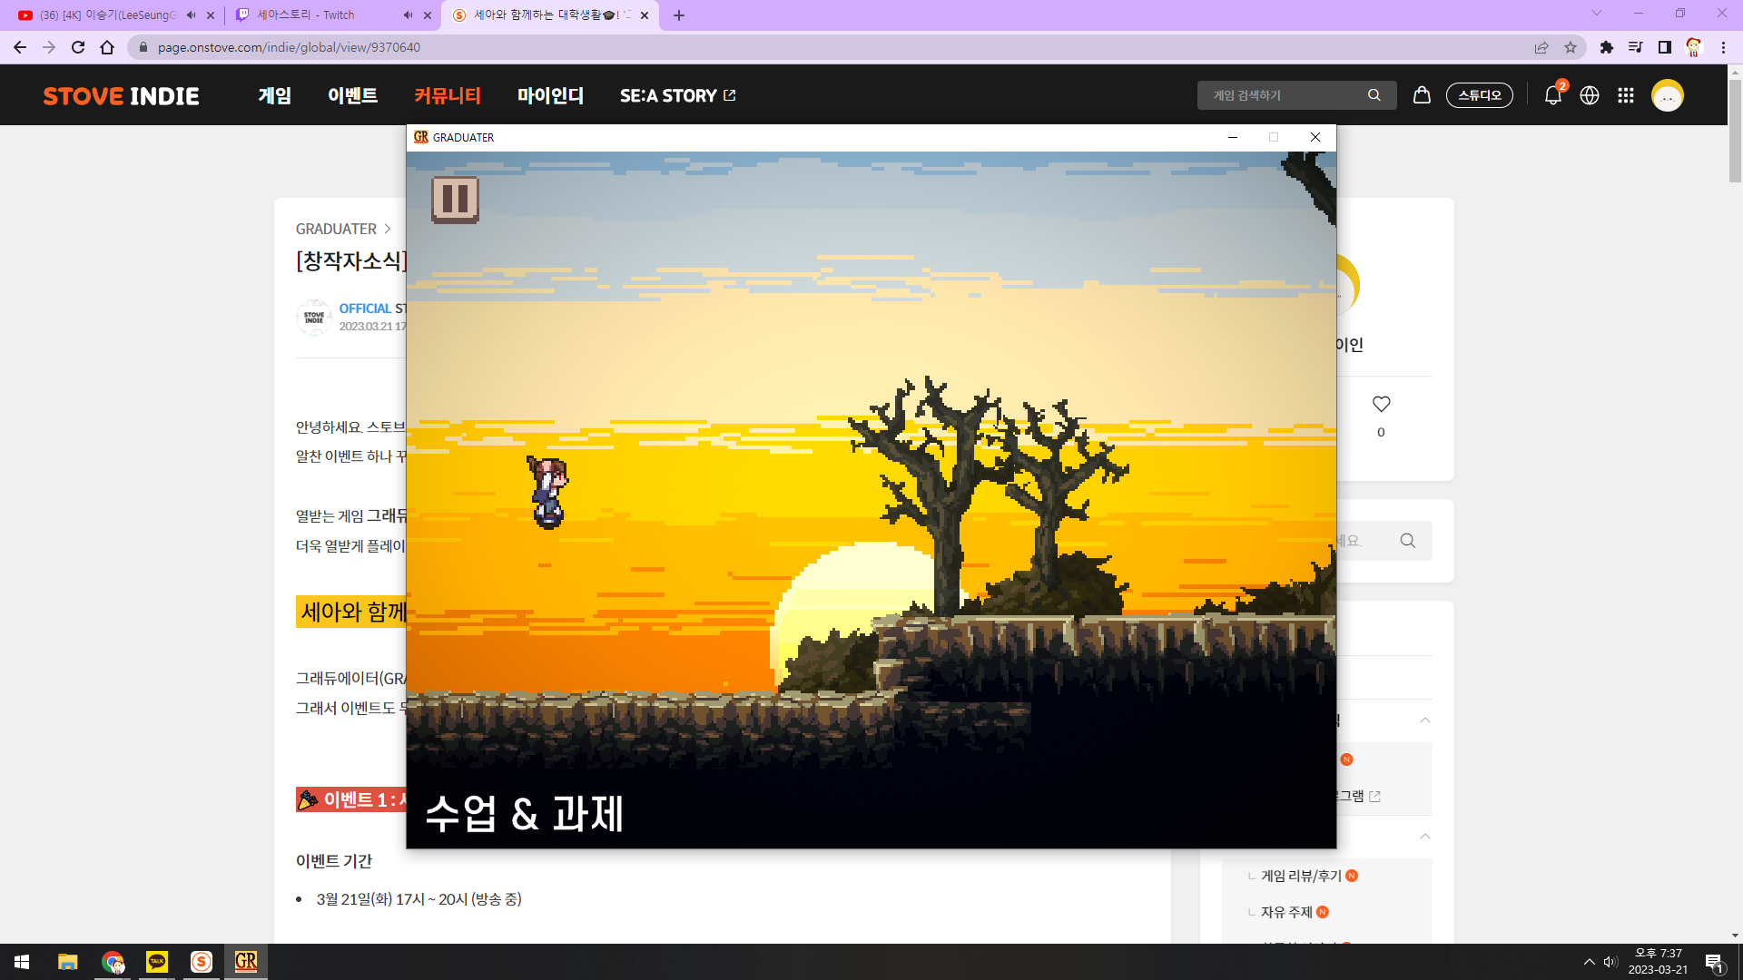The height and width of the screenshot is (980, 1743).
Task: Share this page icon
Action: coord(1541,47)
